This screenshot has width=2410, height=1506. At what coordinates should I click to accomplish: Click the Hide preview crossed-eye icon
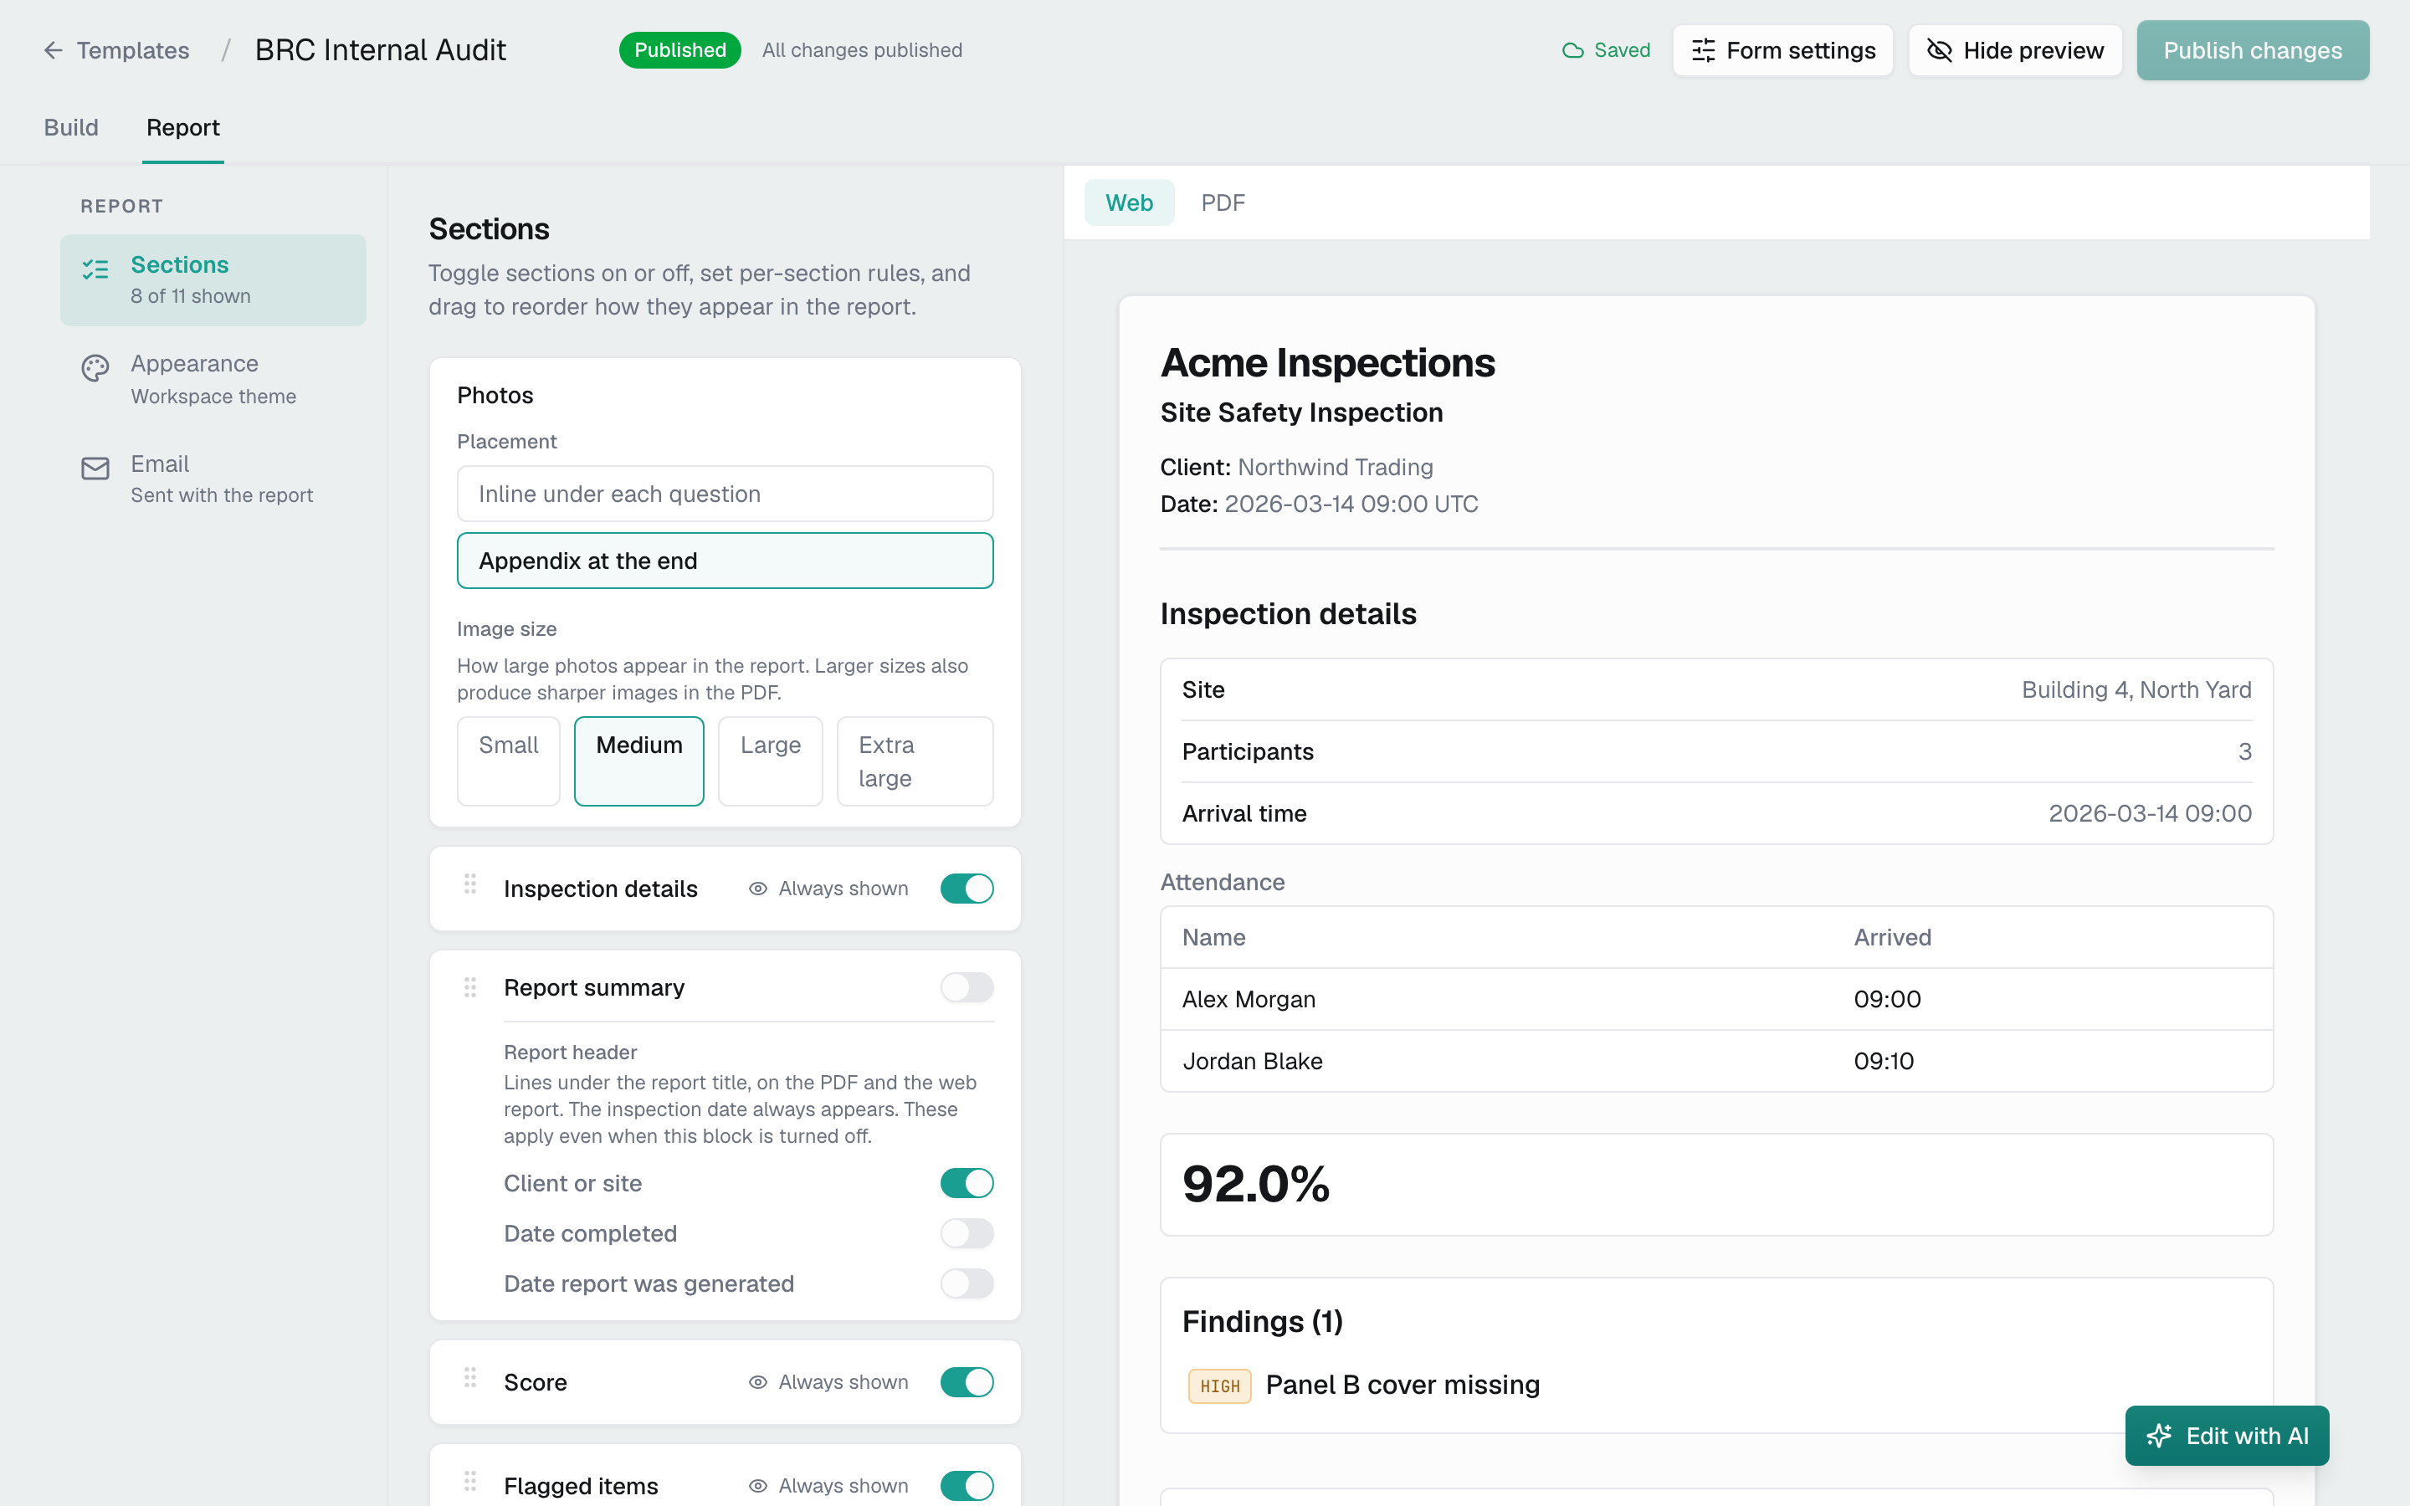pos(1939,50)
